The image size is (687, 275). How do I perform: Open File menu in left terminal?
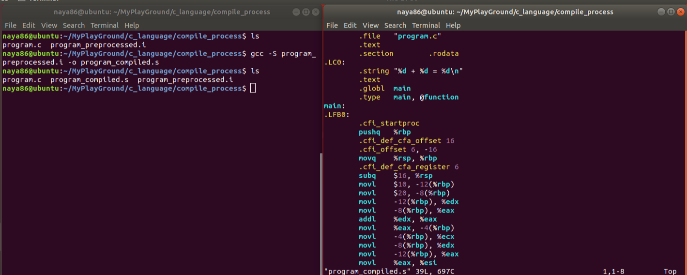[x=10, y=25]
